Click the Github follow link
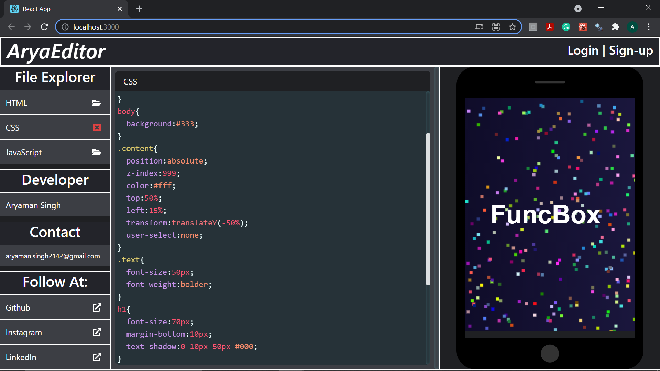Image resolution: width=660 pixels, height=371 pixels. 55,307
